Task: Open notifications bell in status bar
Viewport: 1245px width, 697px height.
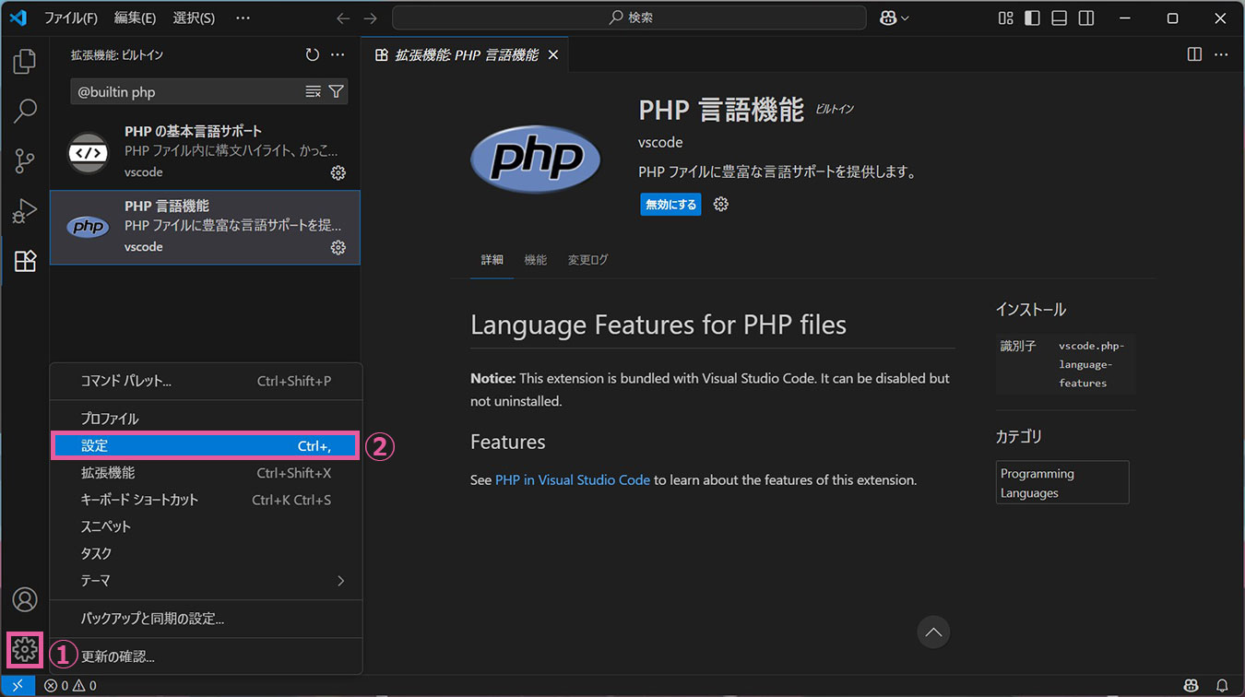Action: 1222,686
